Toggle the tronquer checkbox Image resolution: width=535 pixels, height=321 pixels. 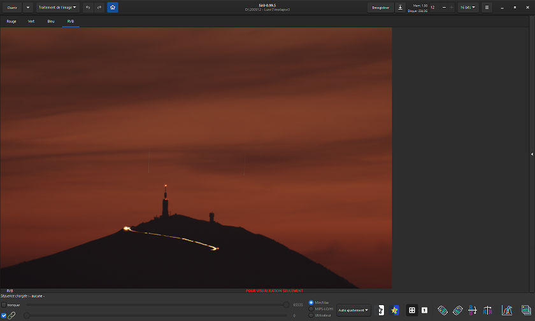coord(4,305)
